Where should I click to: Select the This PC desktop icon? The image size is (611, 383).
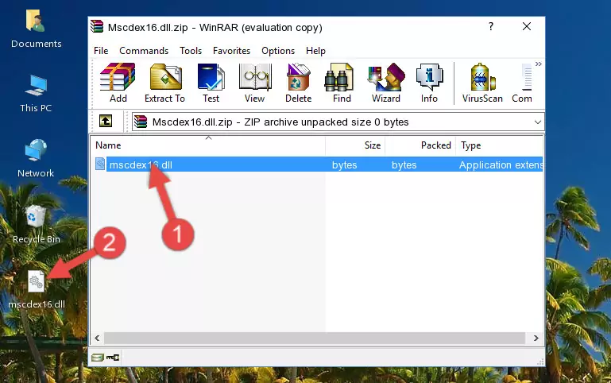[36, 94]
